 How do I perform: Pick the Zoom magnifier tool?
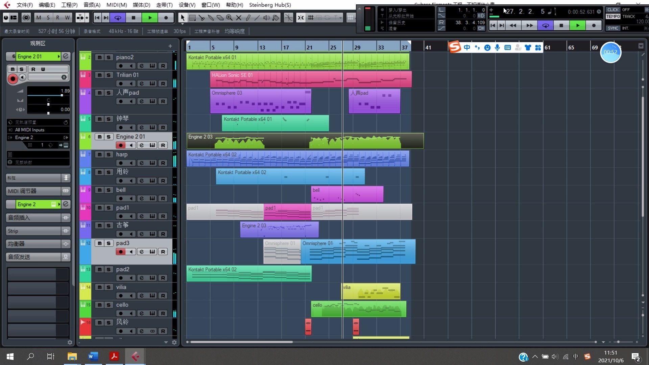[230, 18]
